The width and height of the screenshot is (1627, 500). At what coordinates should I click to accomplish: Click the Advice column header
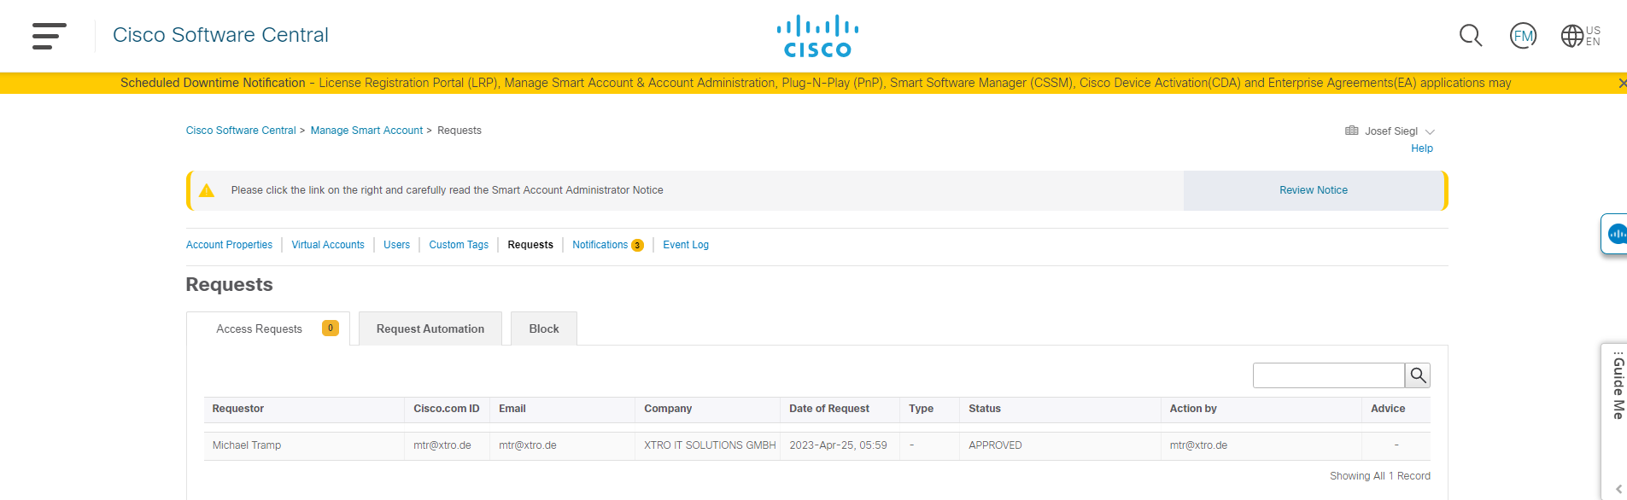[x=1388, y=409]
